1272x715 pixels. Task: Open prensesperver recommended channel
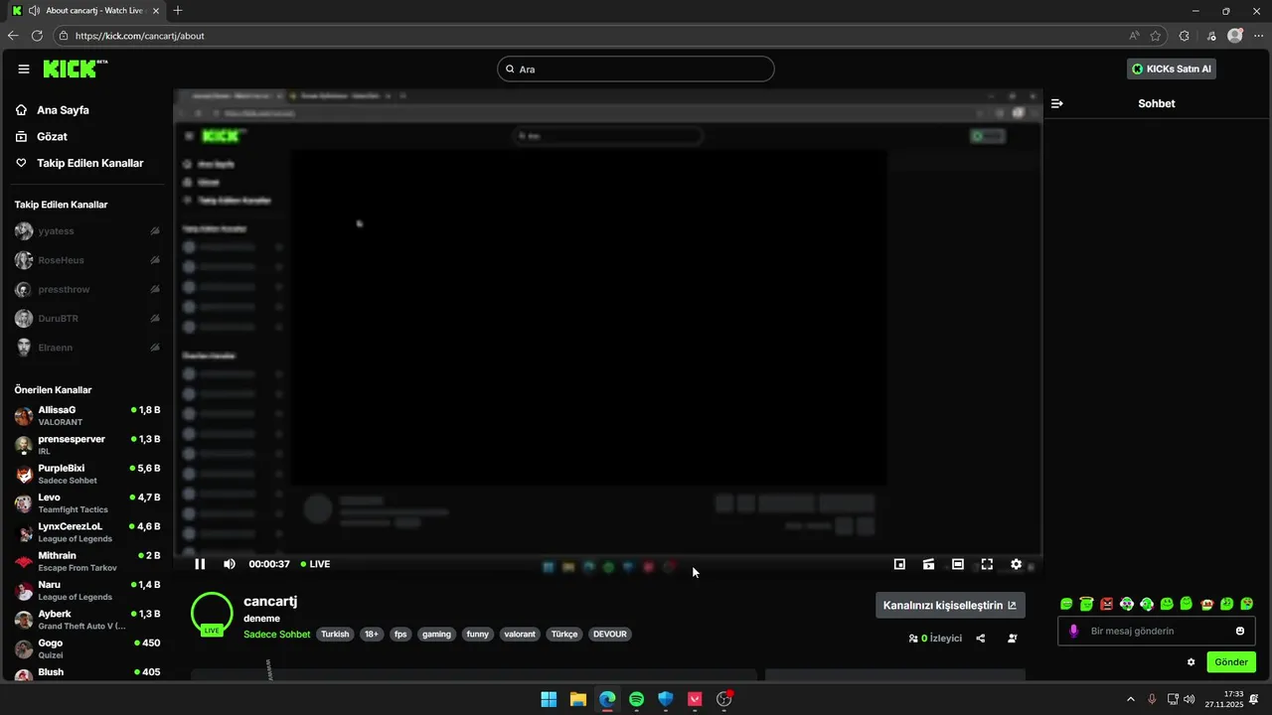[87, 445]
